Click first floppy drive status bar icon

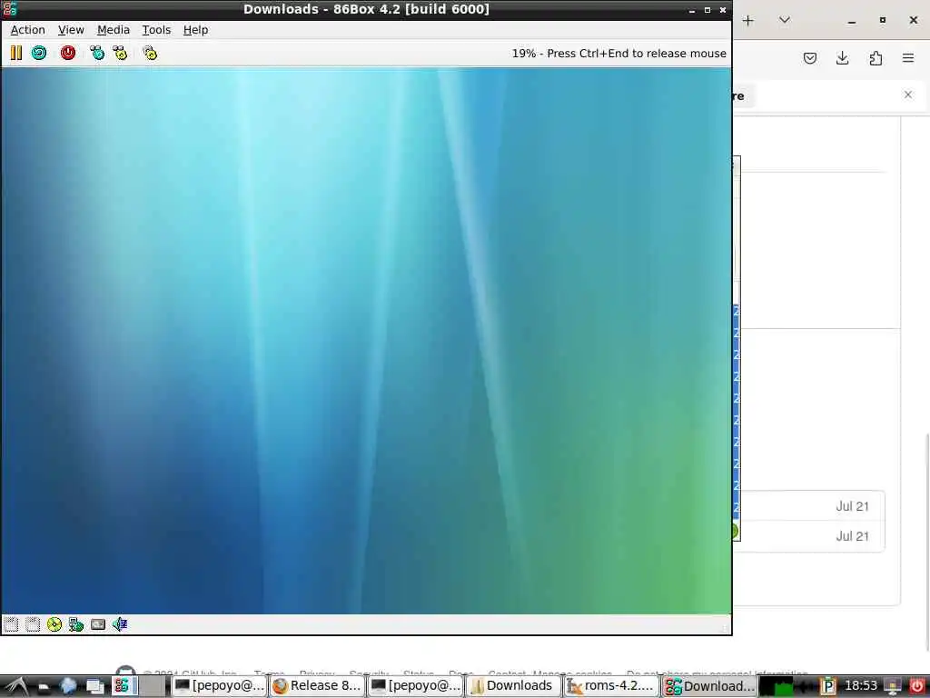(11, 624)
